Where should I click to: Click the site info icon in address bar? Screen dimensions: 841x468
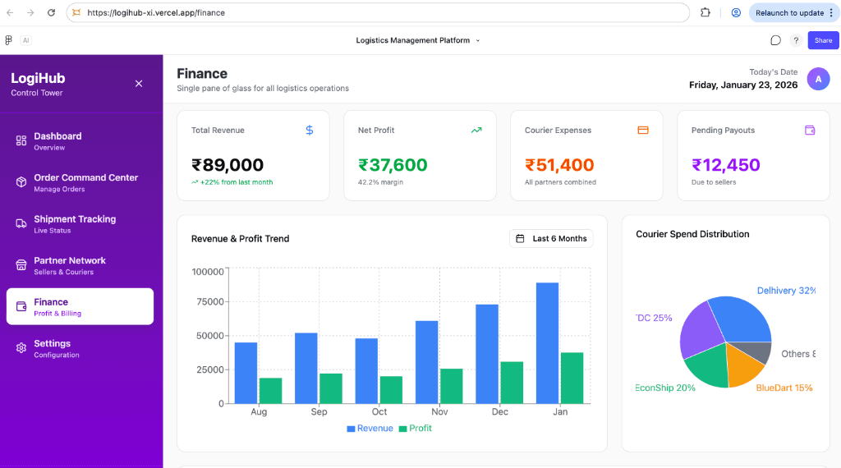76,13
